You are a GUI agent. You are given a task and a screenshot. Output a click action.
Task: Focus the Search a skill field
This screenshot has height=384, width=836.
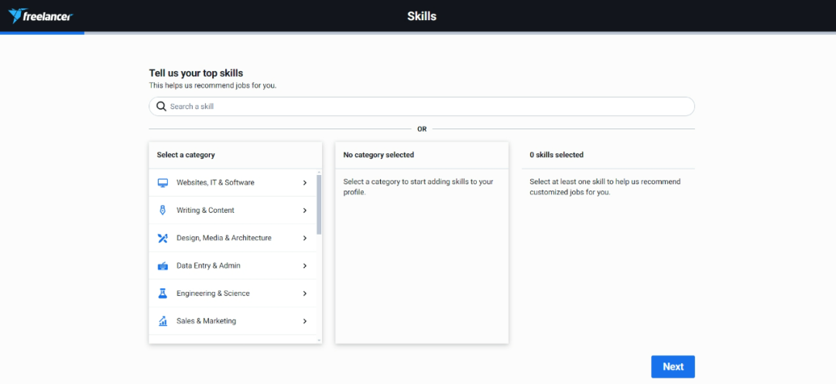click(426, 107)
